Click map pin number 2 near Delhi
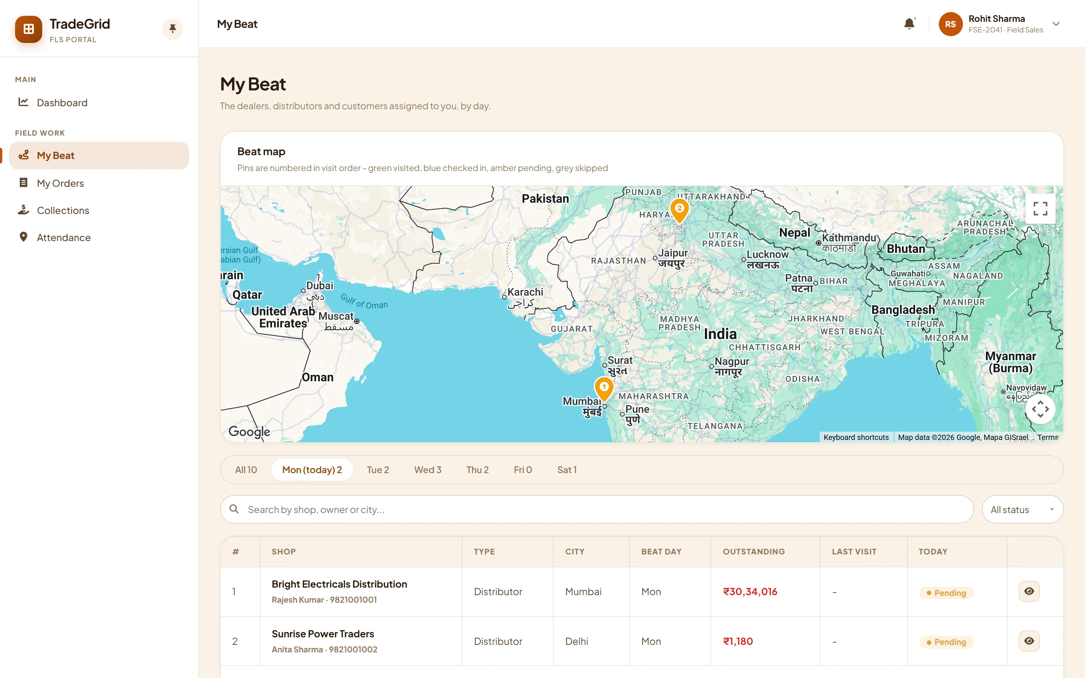This screenshot has height=678, width=1085. point(679,211)
